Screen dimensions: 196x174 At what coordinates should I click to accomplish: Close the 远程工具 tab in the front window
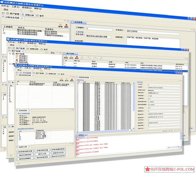29,146
